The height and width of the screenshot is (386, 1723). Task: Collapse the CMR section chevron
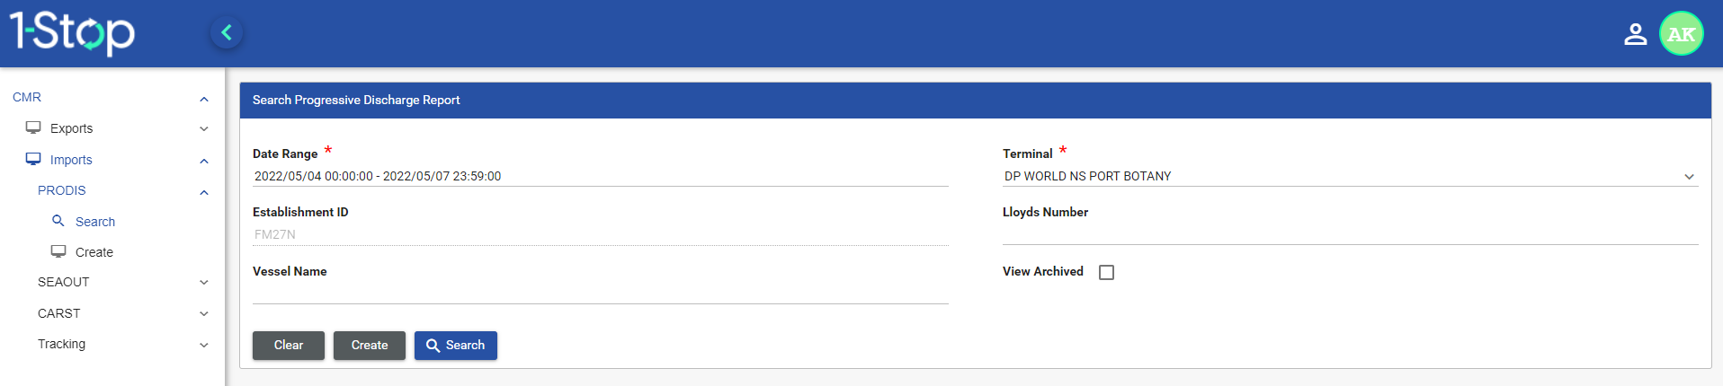click(x=204, y=99)
